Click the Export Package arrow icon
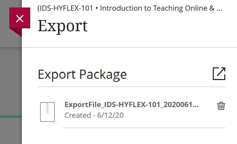237x144 pixels. point(219,74)
